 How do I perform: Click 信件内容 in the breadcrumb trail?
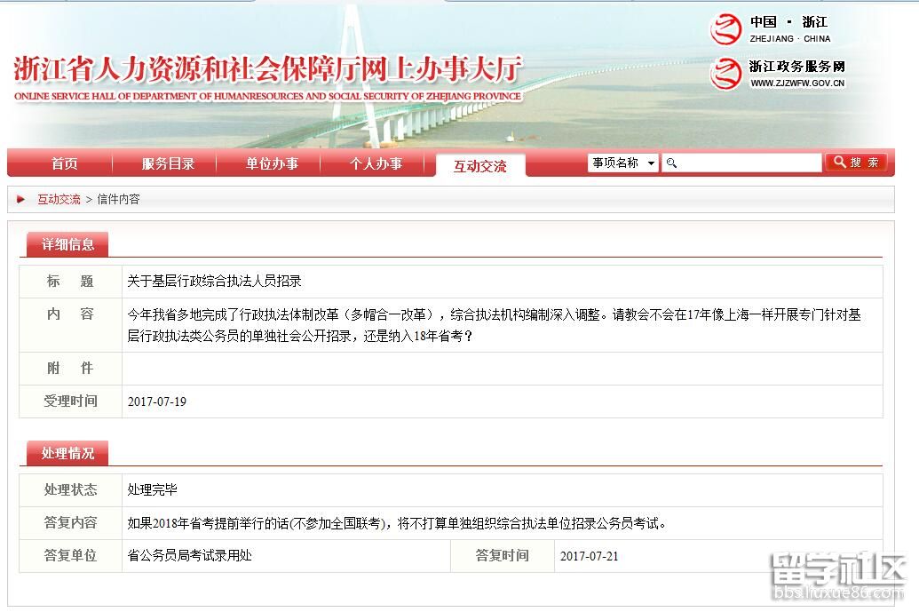point(118,200)
